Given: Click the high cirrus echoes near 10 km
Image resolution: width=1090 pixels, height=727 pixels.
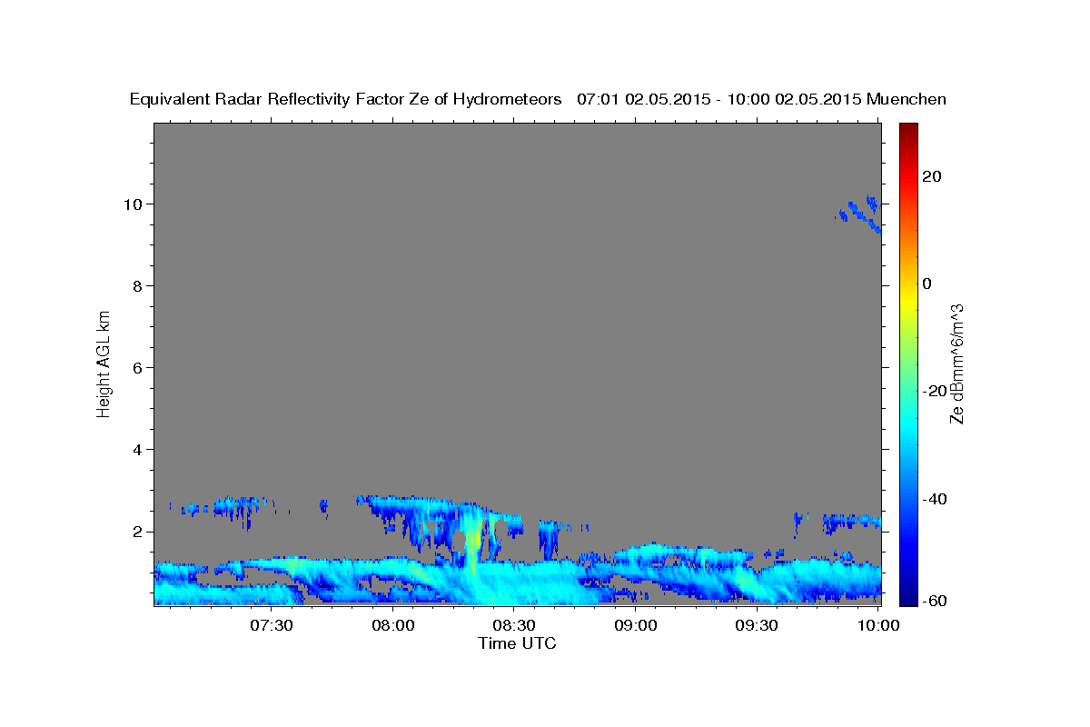Looking at the screenshot, I should 859,214.
